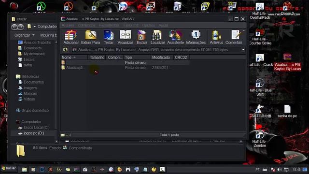Click the Iniciar start button
The image size is (309, 174).
[9, 168]
